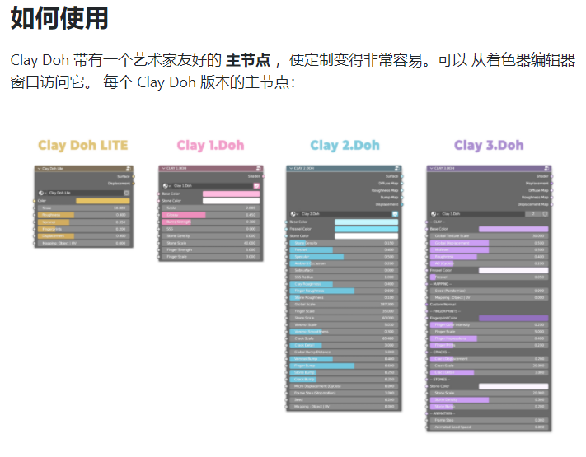The height and width of the screenshot is (457, 586).
Task: Click node group icon in Clay Doh Lite header
Action: pyautogui.click(x=129, y=168)
